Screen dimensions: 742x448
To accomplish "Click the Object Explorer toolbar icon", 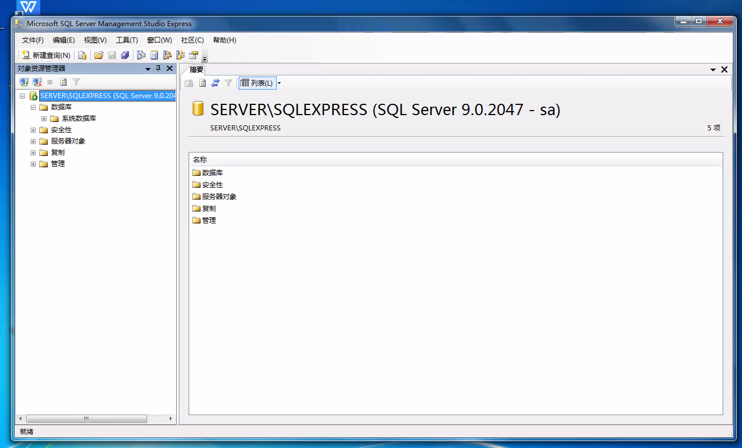I will [x=166, y=55].
